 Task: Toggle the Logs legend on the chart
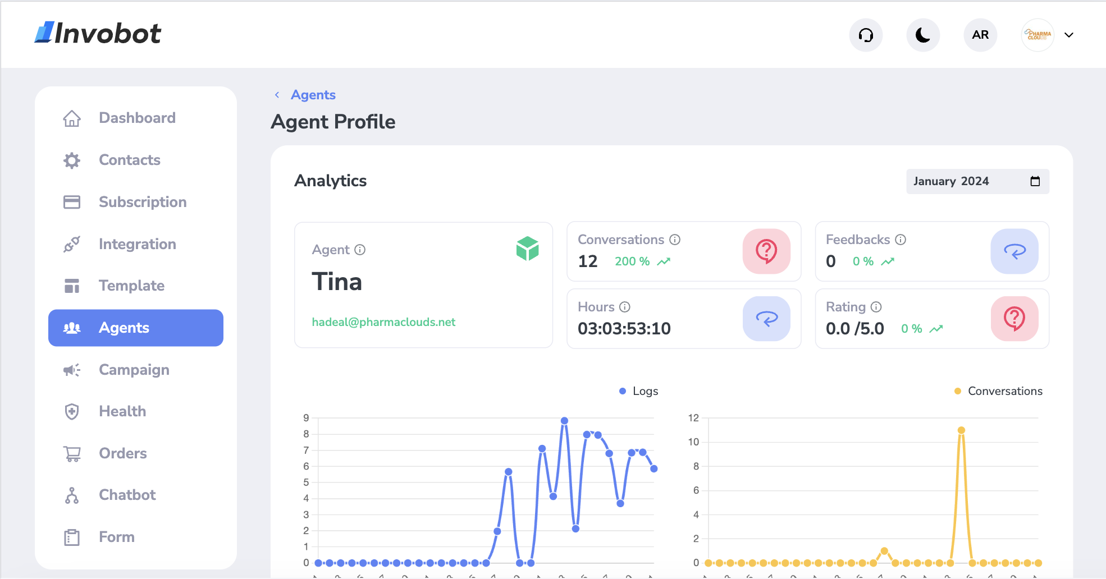click(x=638, y=391)
